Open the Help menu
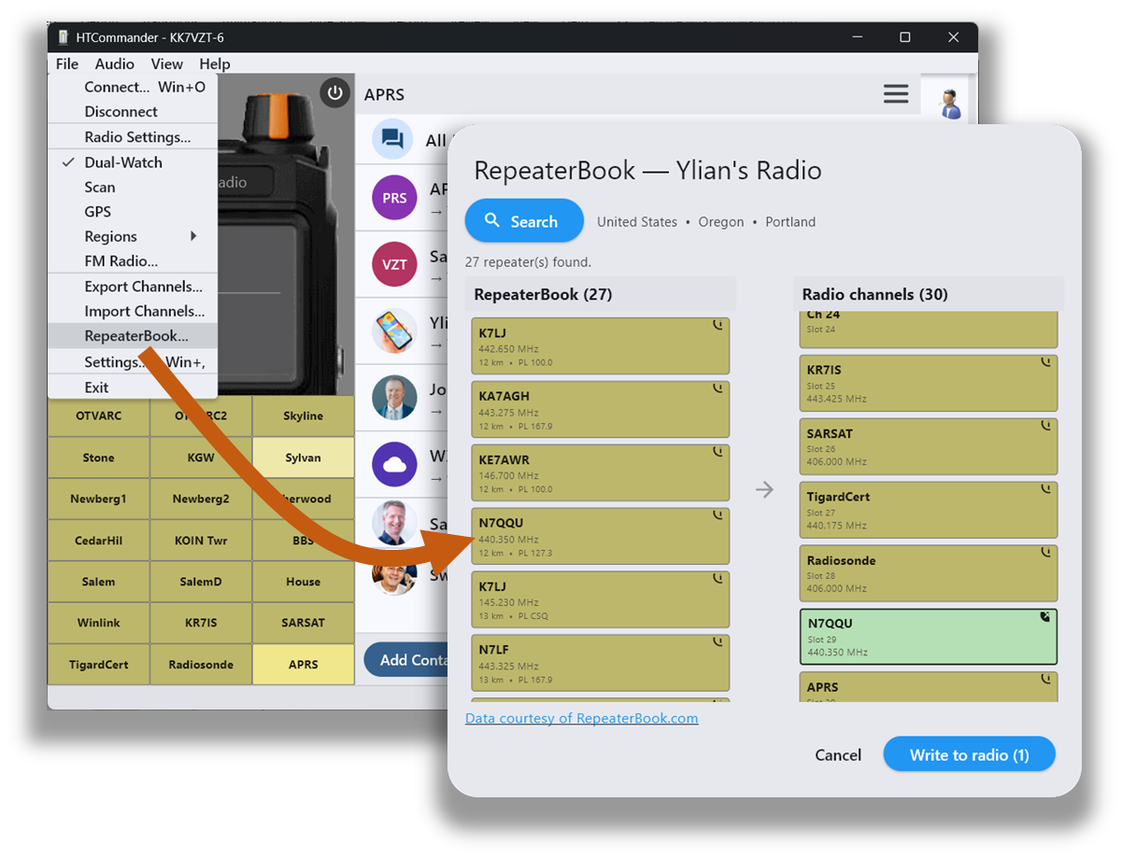The height and width of the screenshot is (858, 1122). pyautogui.click(x=215, y=63)
